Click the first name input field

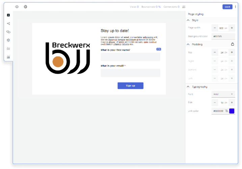pos(130,57)
